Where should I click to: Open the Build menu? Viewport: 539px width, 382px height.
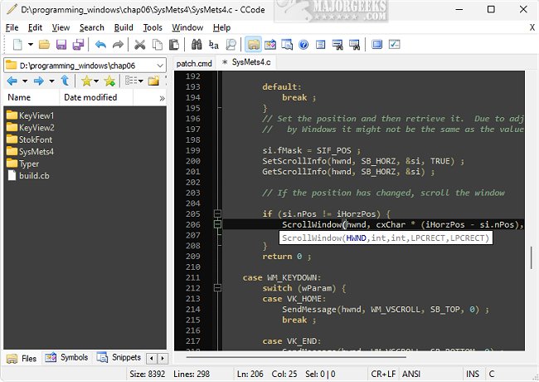point(124,27)
